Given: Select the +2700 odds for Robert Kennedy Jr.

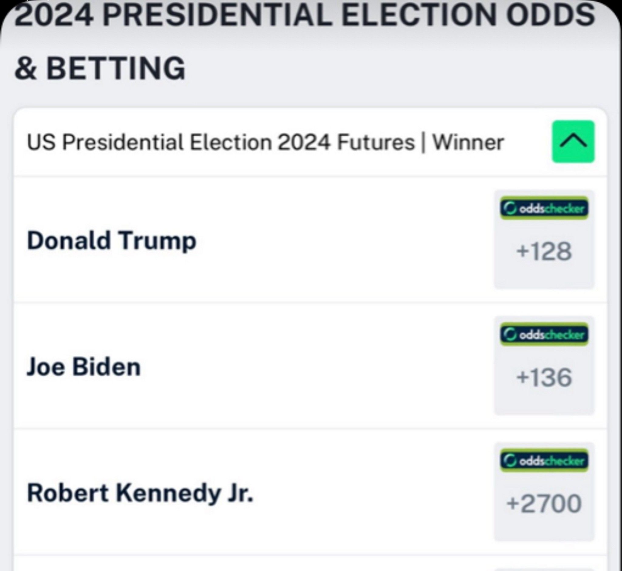Looking at the screenshot, I should [x=544, y=503].
